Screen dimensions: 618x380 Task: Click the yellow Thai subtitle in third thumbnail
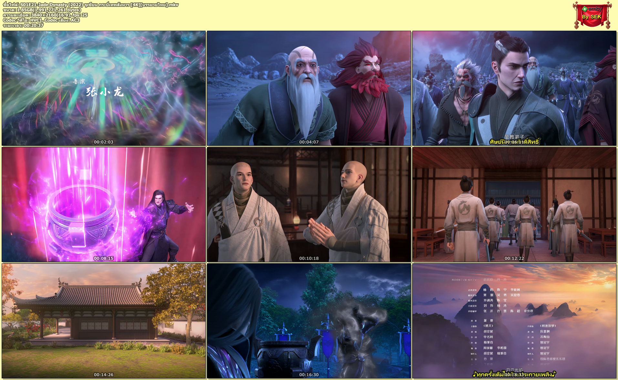tap(514, 142)
